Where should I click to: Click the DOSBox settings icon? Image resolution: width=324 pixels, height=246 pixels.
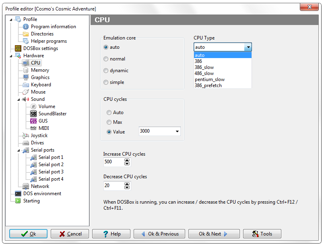point(18,48)
